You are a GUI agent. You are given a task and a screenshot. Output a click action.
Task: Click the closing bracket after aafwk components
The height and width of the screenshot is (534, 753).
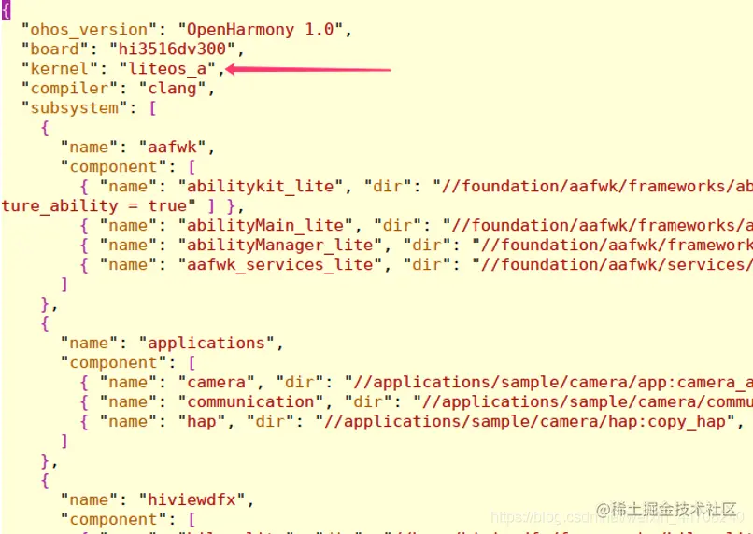(64, 285)
